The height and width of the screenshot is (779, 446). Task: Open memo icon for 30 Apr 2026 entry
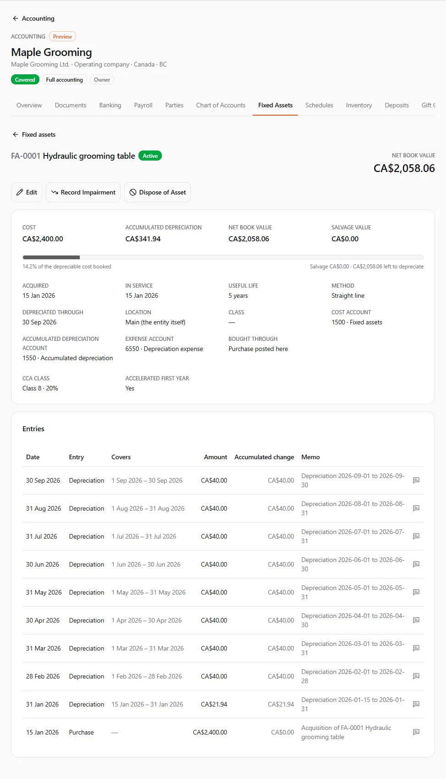(x=416, y=620)
